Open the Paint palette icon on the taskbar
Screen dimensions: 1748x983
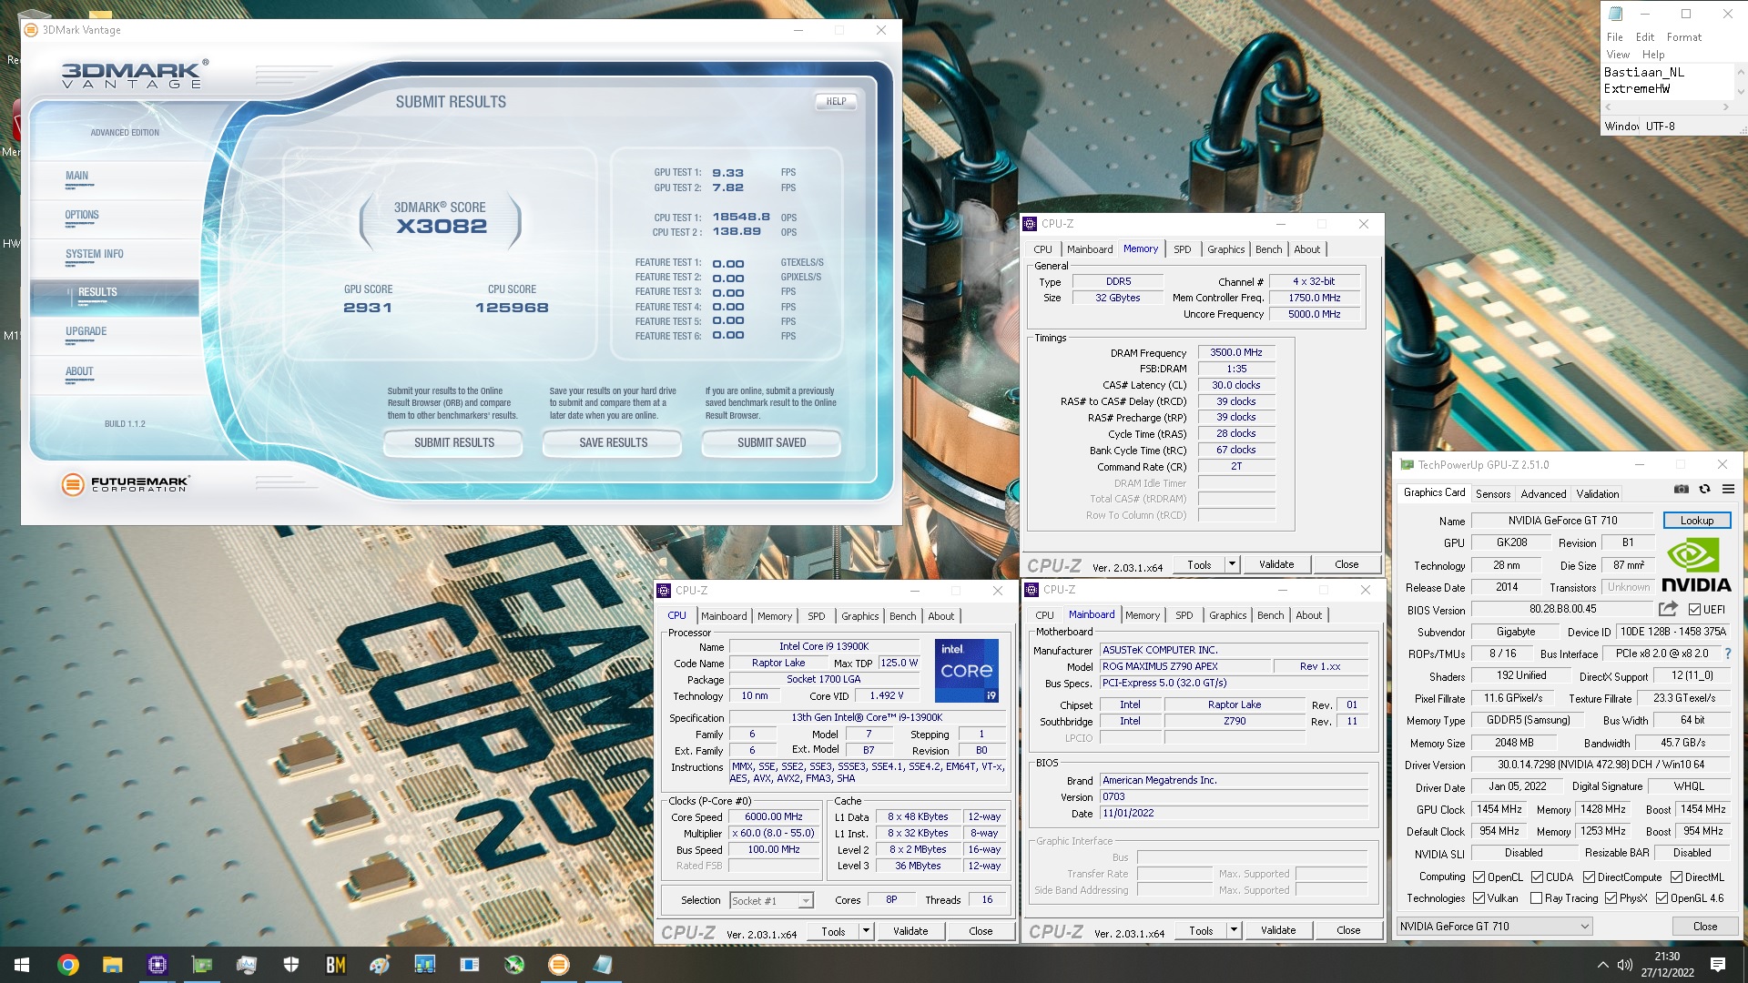point(381,965)
